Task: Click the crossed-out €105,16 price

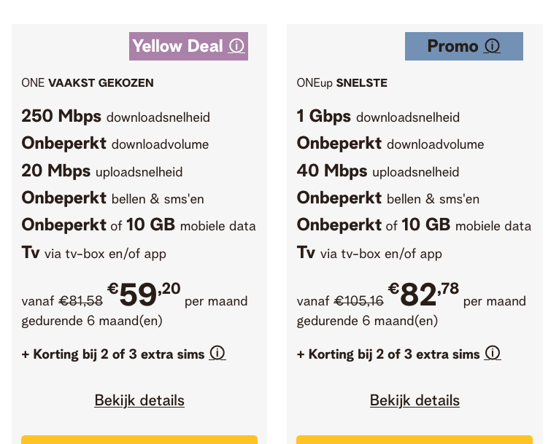Action: tap(358, 301)
